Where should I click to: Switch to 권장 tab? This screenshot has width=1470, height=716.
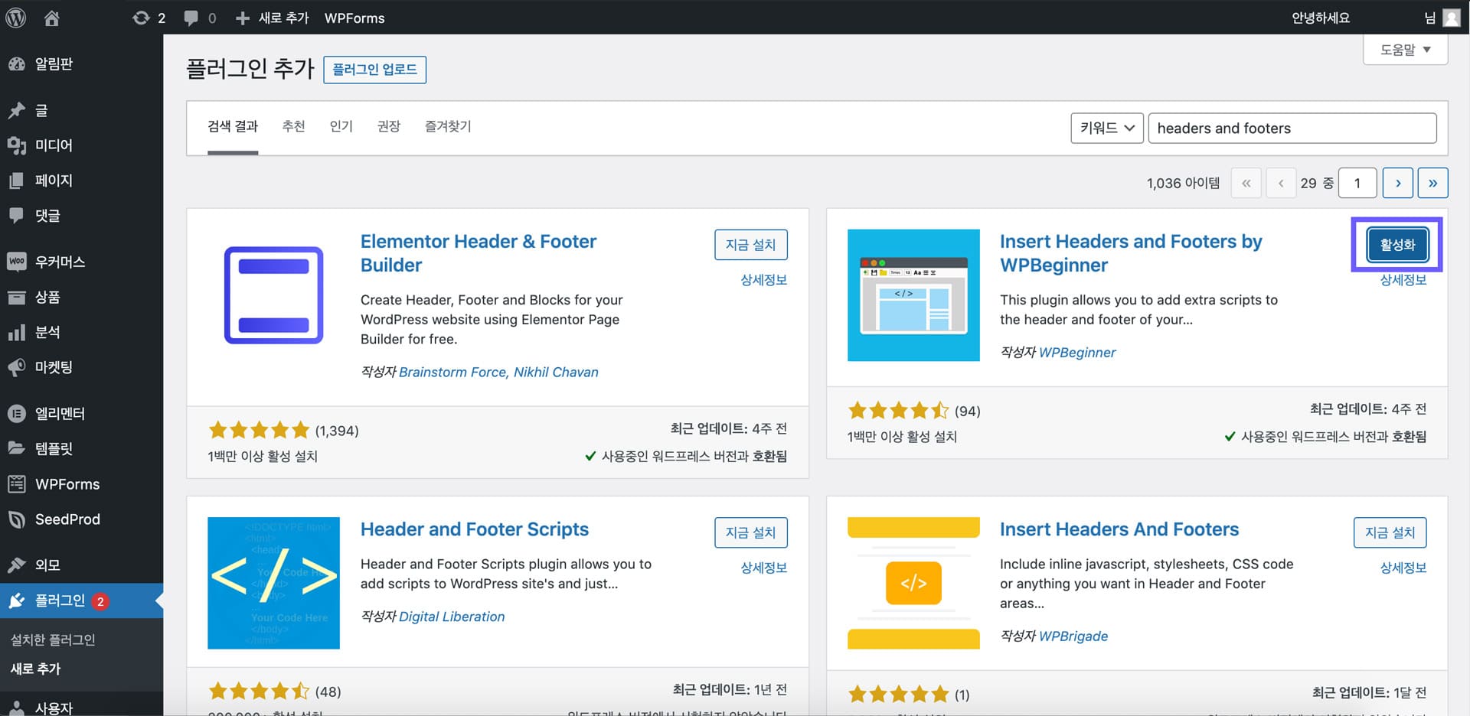tap(388, 126)
